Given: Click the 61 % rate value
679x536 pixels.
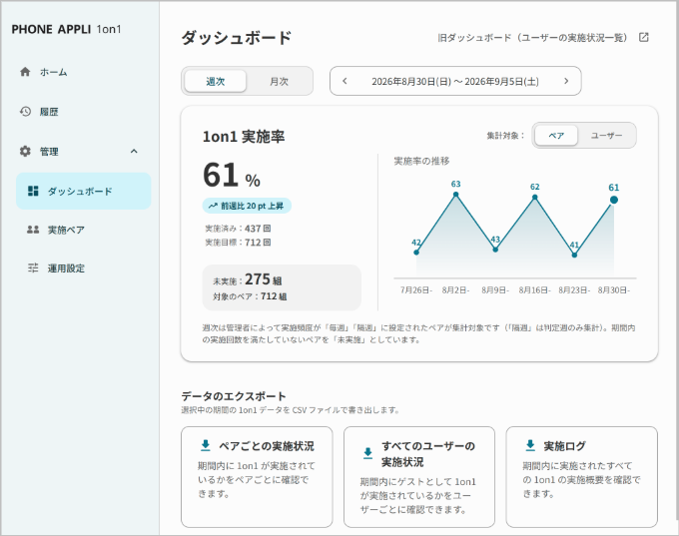Looking at the screenshot, I should pos(232,176).
